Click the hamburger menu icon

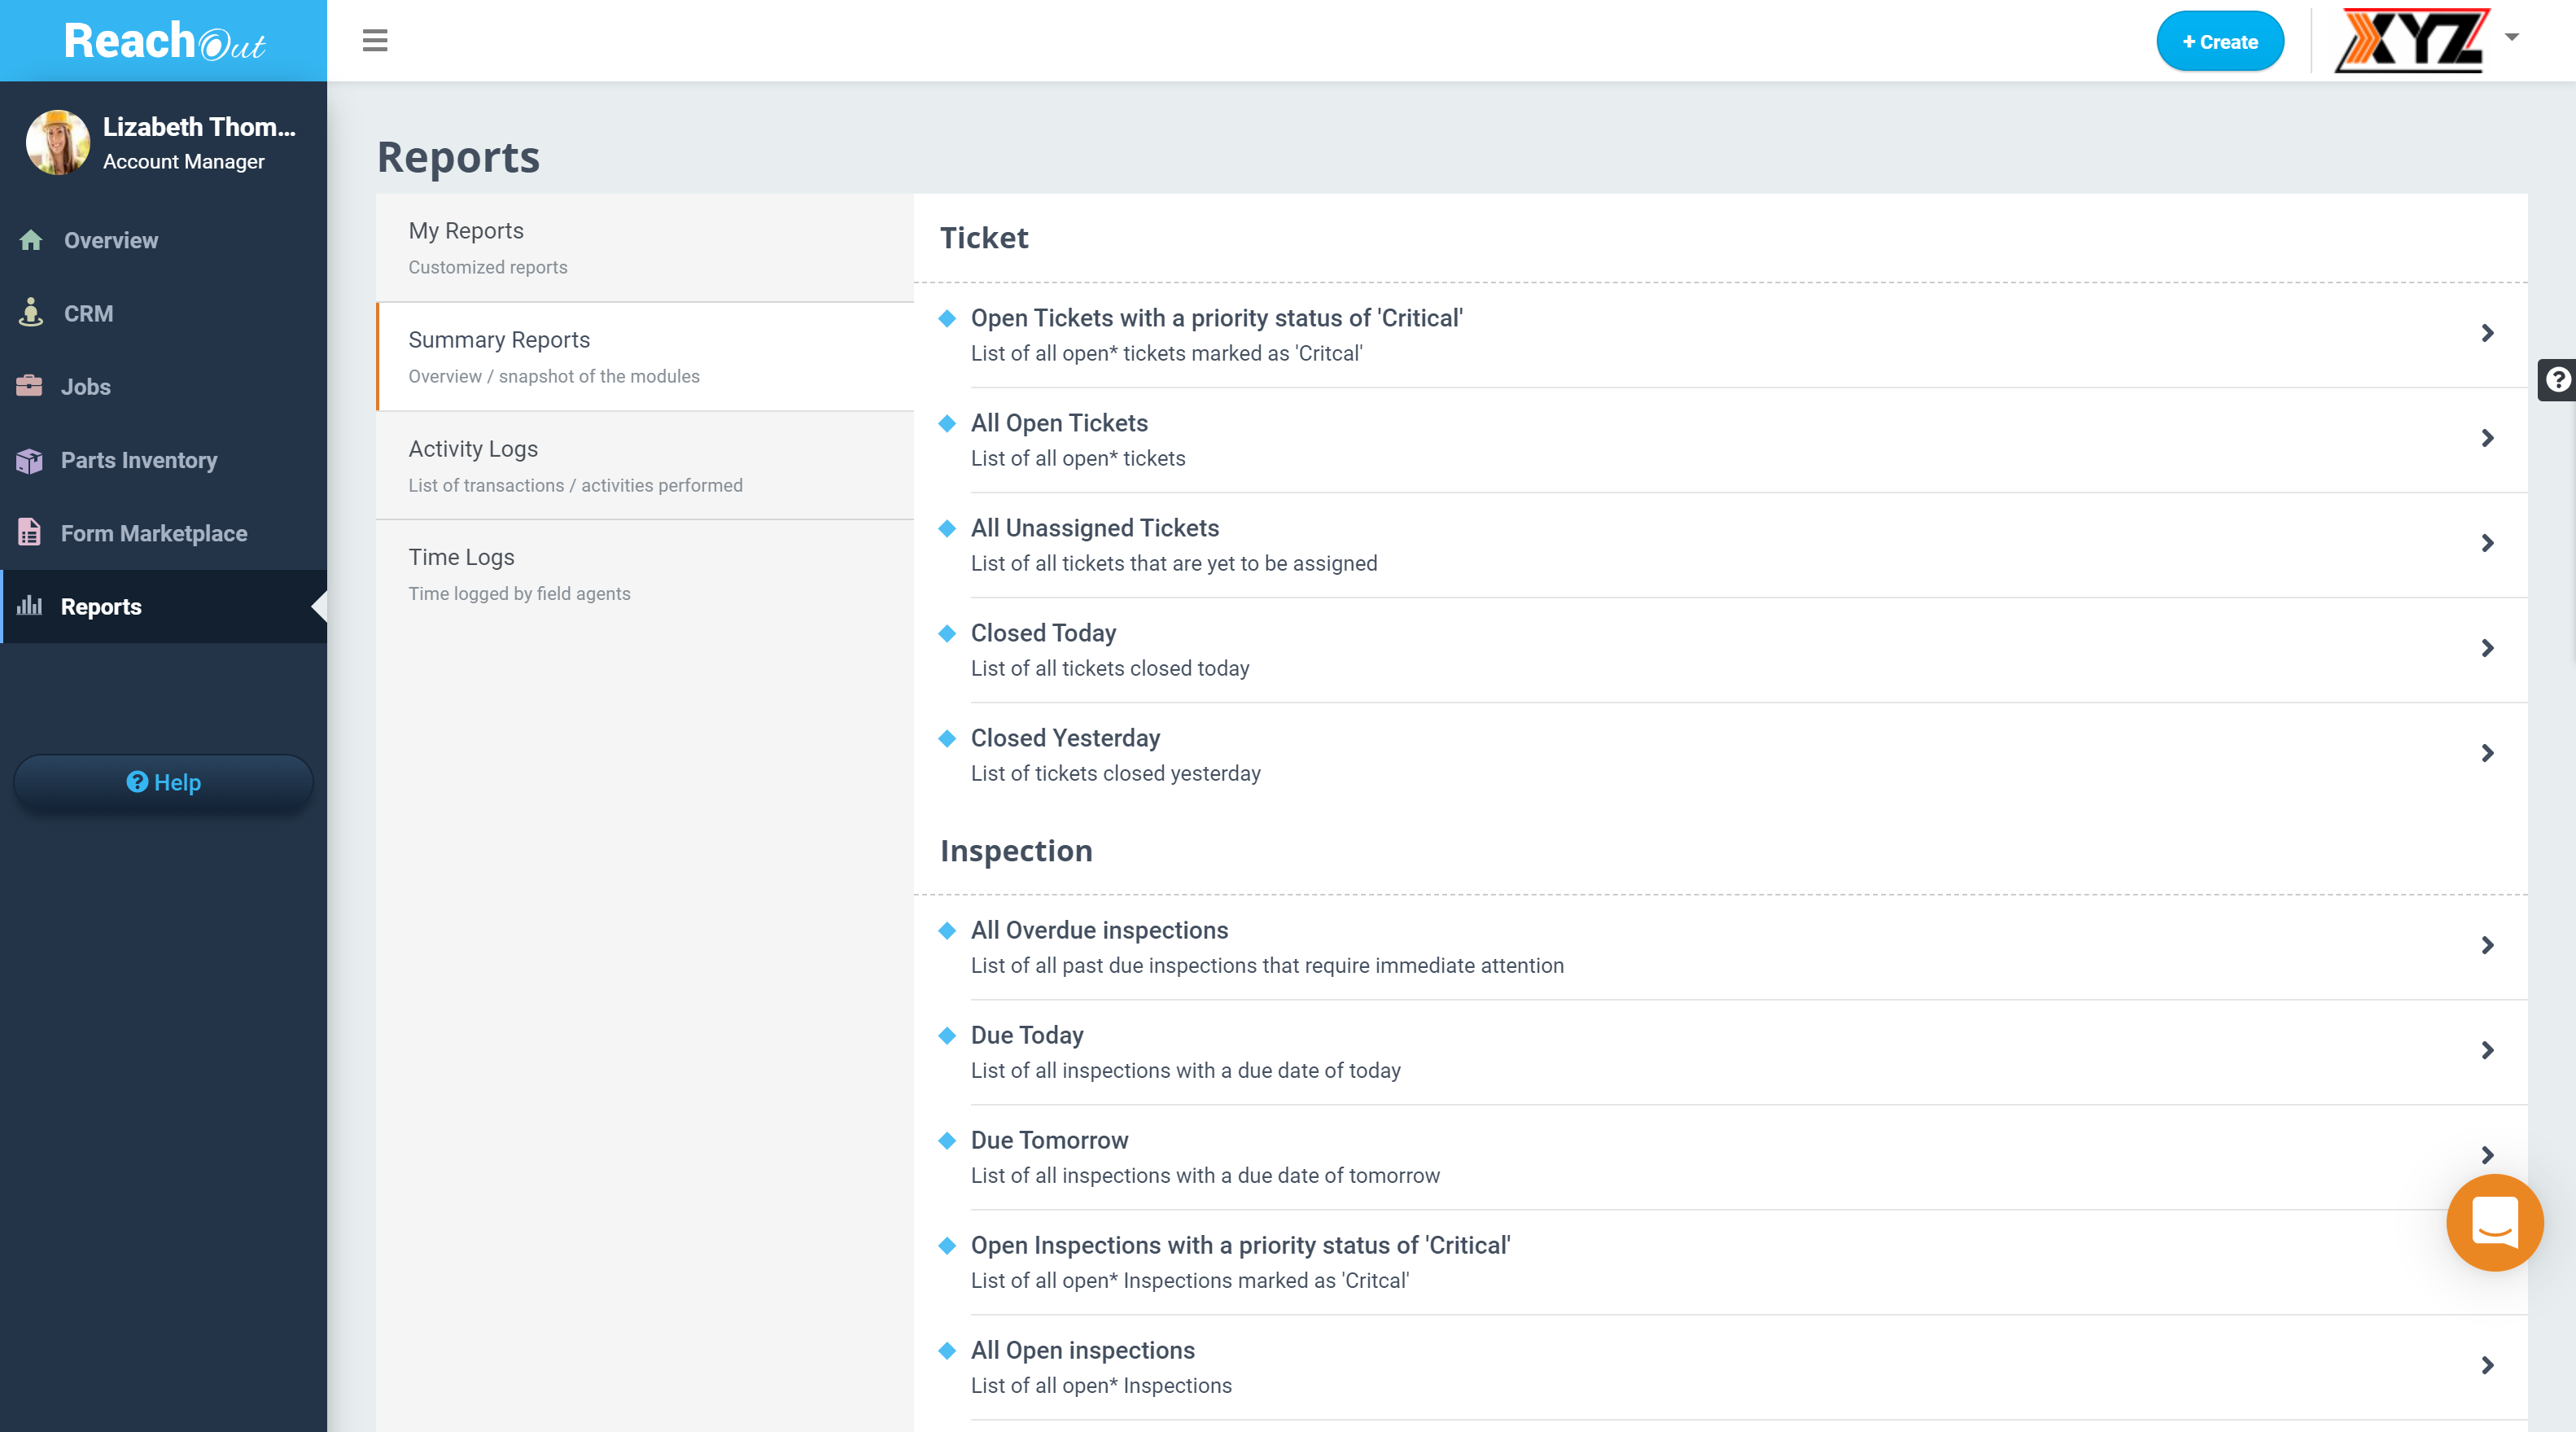375,41
